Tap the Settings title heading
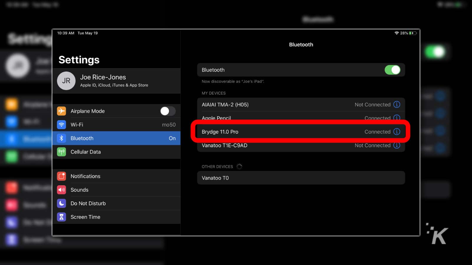472x265 pixels. pyautogui.click(x=79, y=60)
